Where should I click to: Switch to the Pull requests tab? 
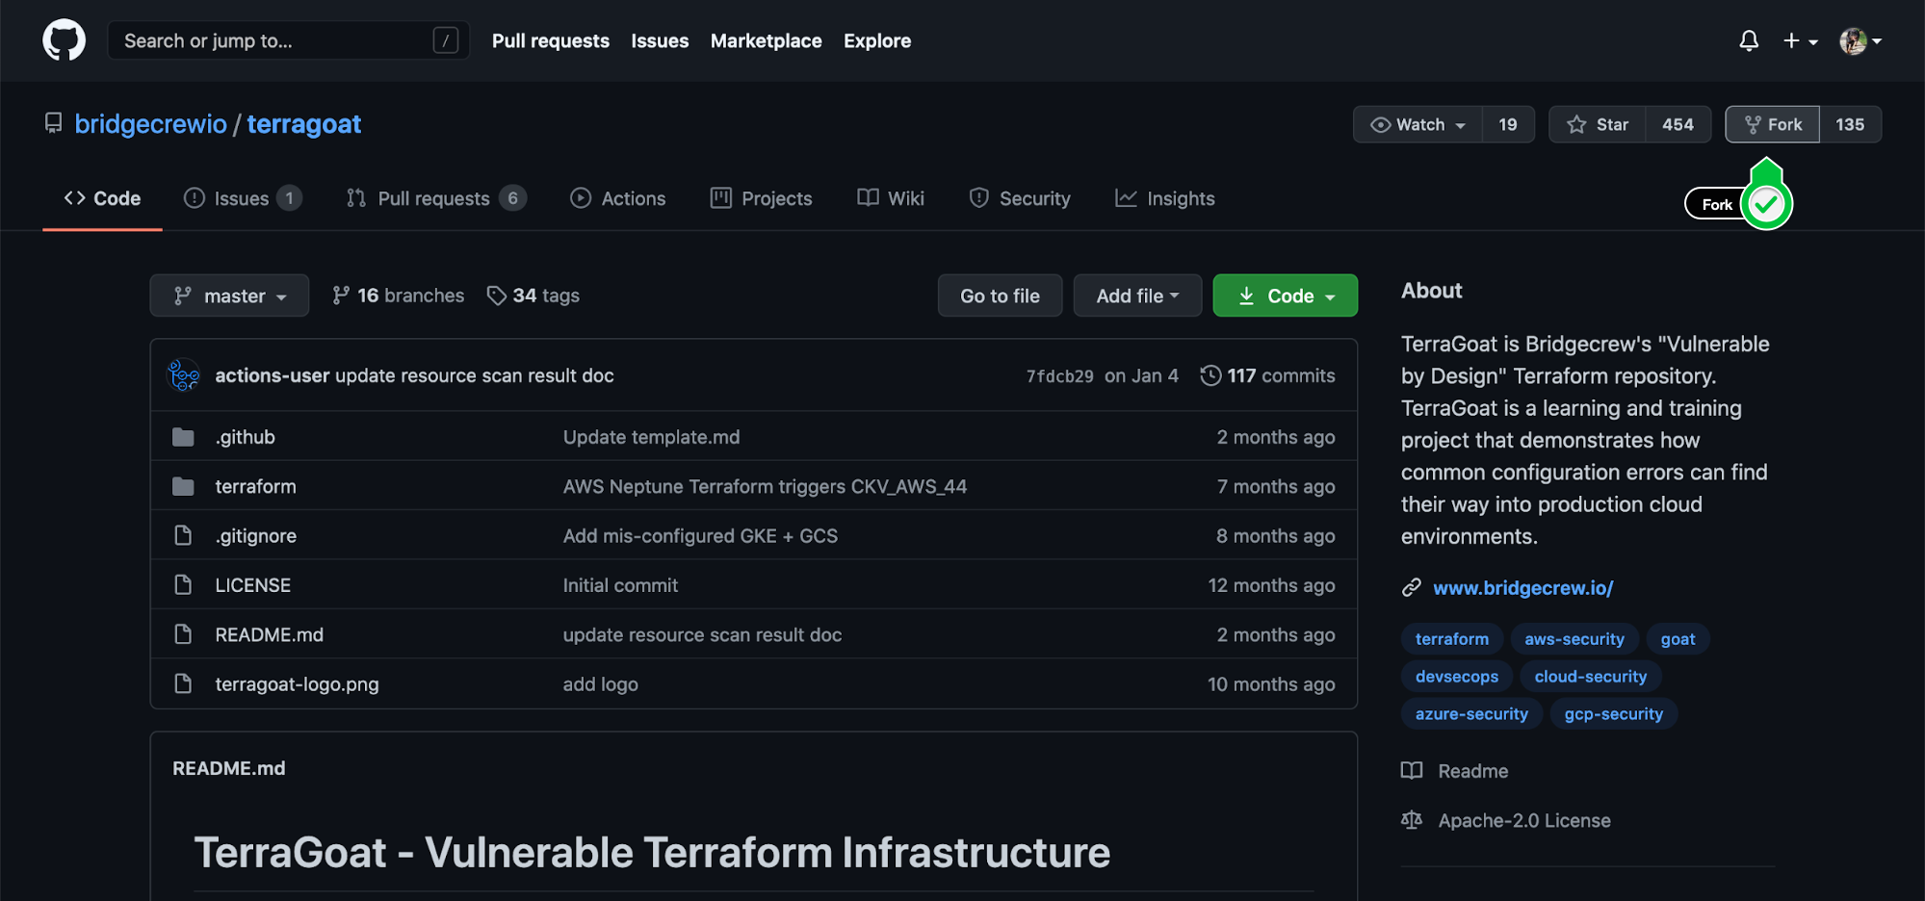pos(436,198)
